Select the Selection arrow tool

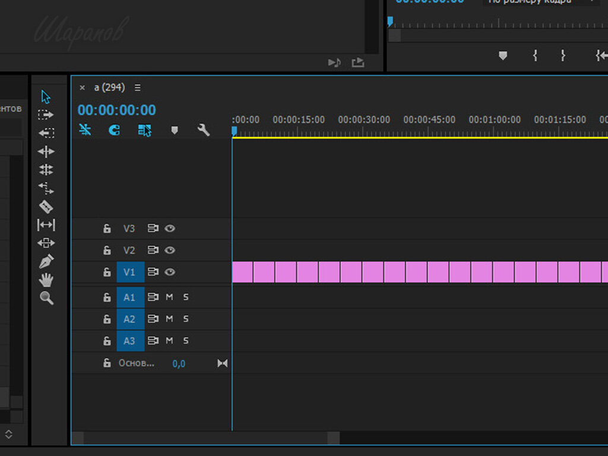pyautogui.click(x=46, y=97)
